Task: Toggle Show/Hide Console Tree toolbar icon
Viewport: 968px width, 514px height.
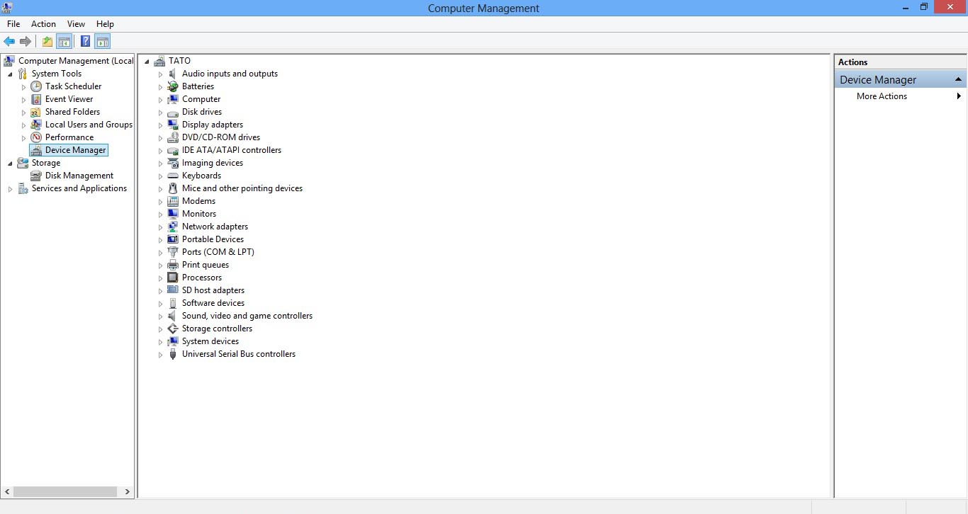Action: tap(64, 42)
